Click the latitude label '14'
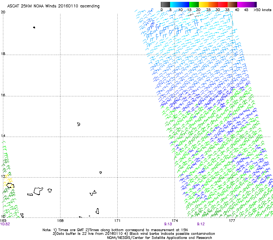This screenshot has height=240, width=273. (x=3, y=136)
